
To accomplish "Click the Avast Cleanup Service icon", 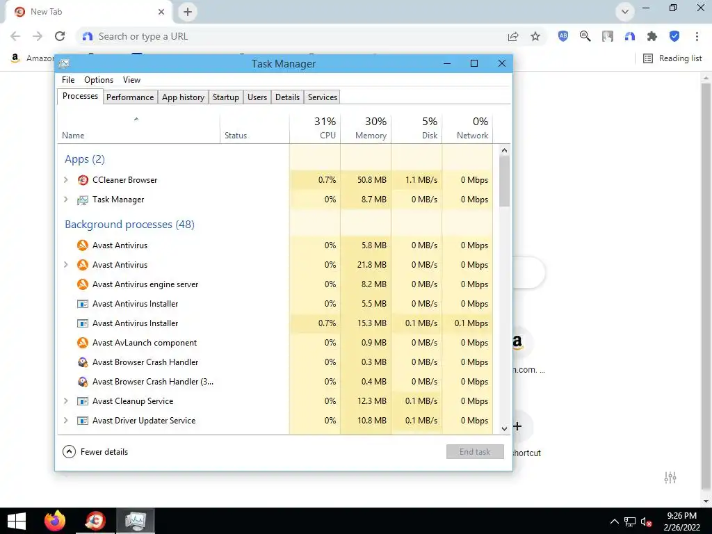I will pos(83,401).
